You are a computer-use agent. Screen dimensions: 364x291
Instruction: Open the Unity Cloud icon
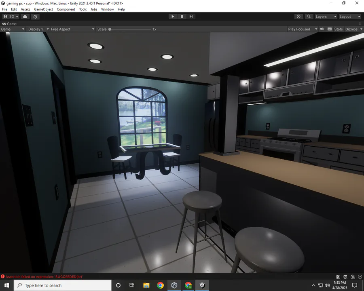pyautogui.click(x=25, y=17)
